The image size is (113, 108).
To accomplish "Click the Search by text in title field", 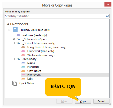I will (x=57, y=16).
